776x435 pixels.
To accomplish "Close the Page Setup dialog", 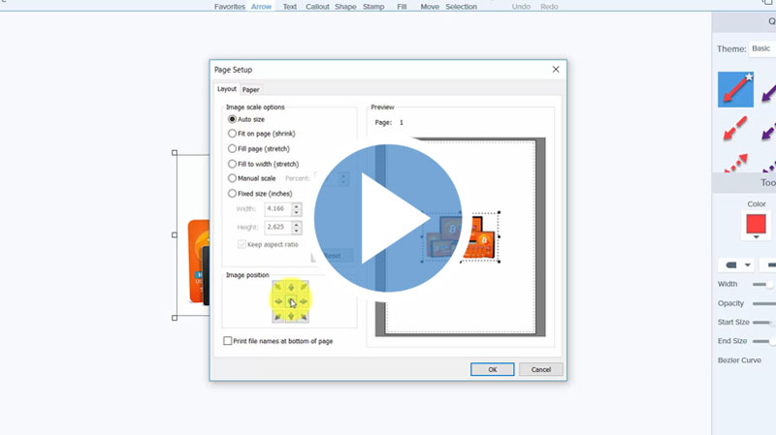I will (556, 70).
